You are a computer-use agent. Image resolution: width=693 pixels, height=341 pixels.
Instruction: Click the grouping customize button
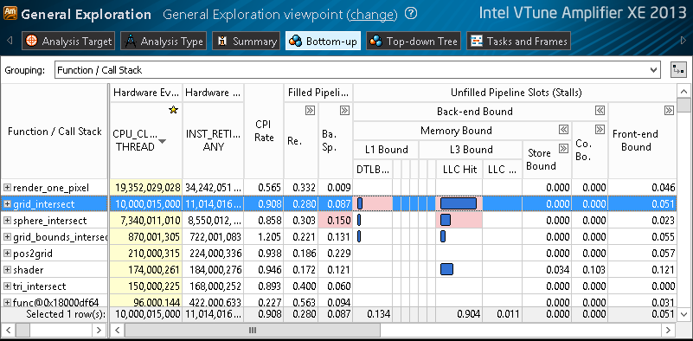678,70
